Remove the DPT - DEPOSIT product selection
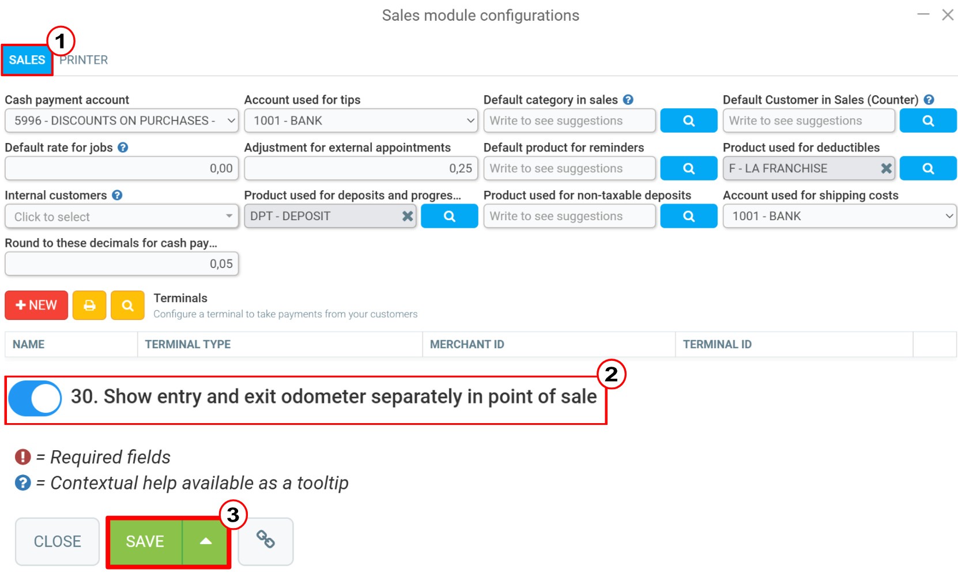958x573 pixels. click(x=408, y=216)
